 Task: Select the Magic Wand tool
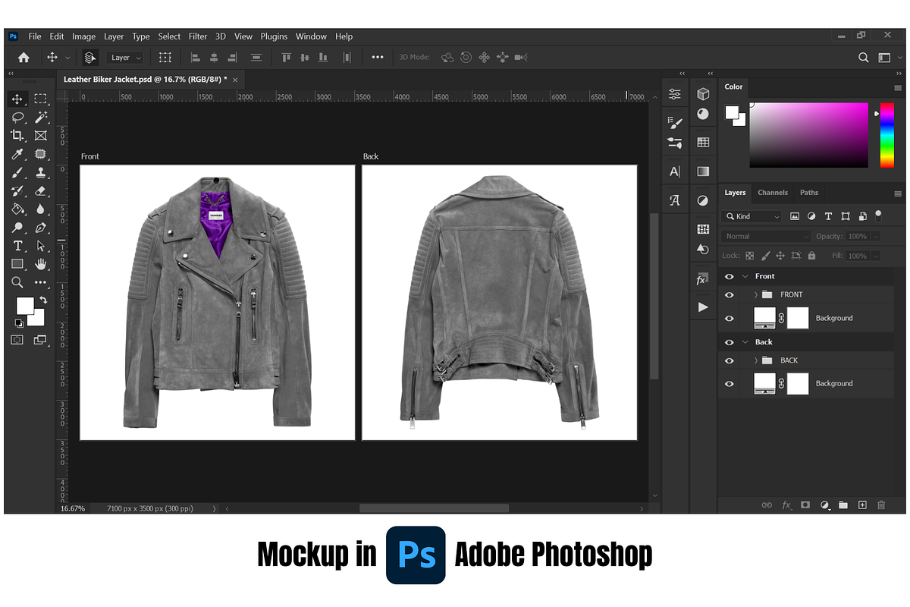click(x=41, y=118)
